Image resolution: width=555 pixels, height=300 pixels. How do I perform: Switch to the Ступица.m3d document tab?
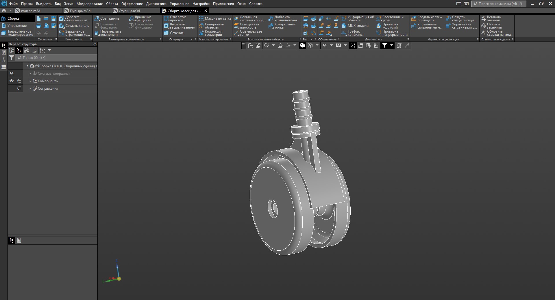[x=129, y=11]
